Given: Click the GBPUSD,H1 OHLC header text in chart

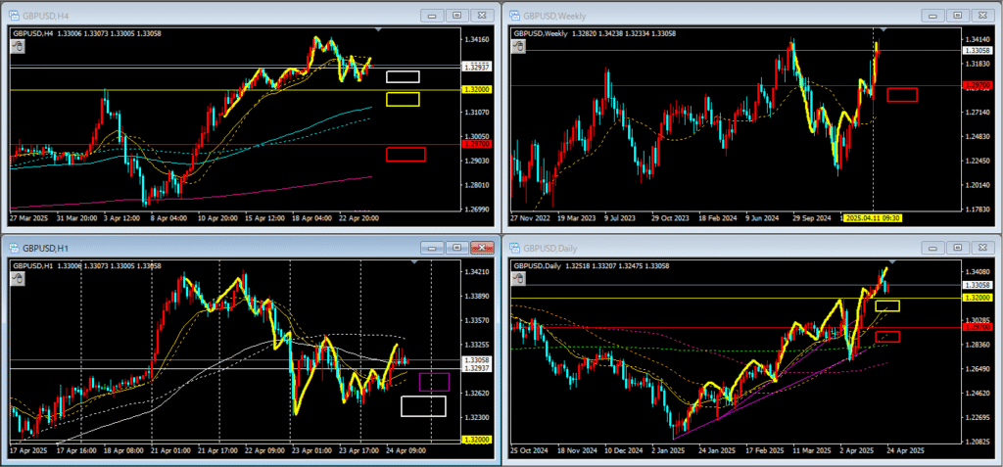Looking at the screenshot, I should pos(87,265).
